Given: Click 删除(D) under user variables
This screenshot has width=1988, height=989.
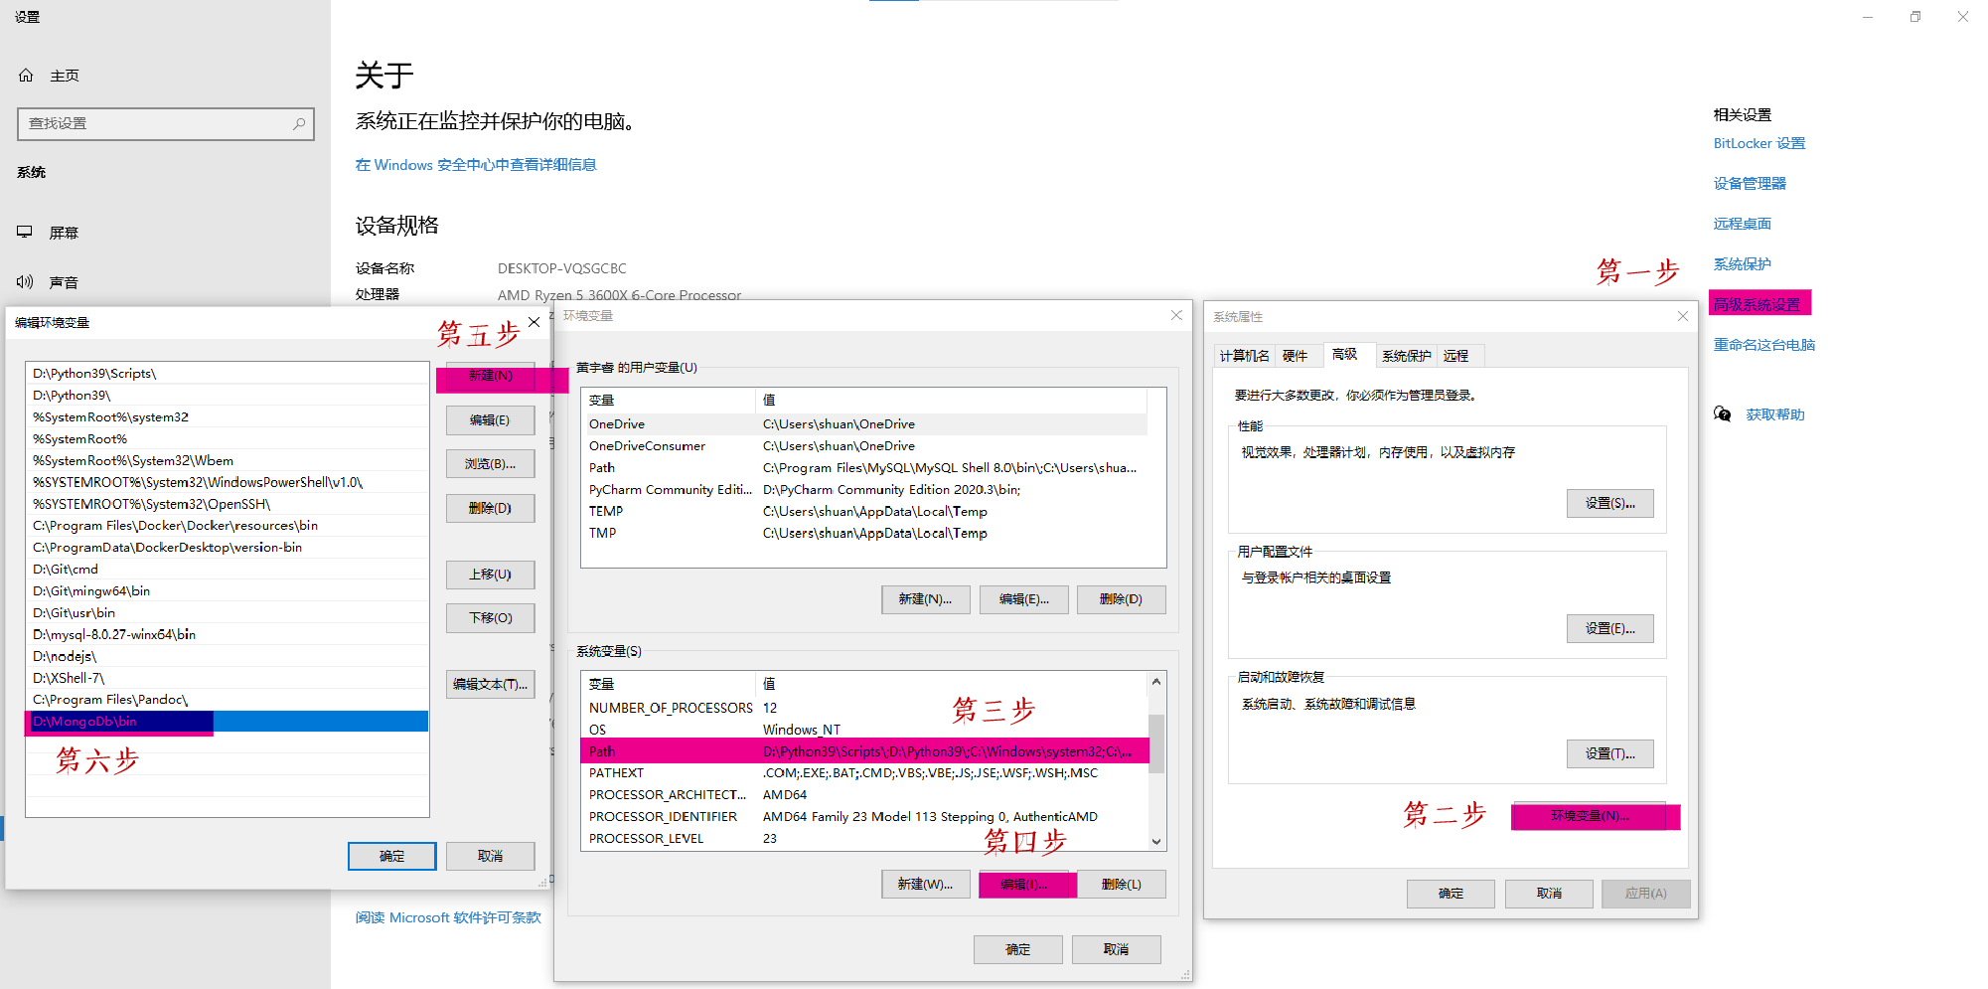Looking at the screenshot, I should coord(1122,599).
